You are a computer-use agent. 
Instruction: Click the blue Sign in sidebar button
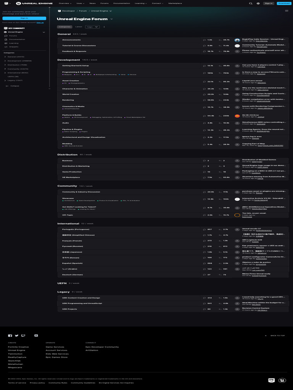[x=24, y=18]
